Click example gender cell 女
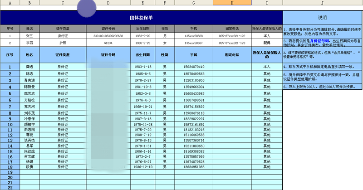Image resolution: width=363 pixels, height=190 pixels. click(x=165, y=43)
